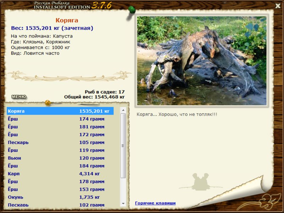Click the Где: Клязьма, Коряжник line
Screen dimensions: 284x213
40,42
